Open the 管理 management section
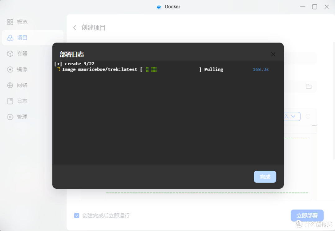This screenshot has width=335, height=231. (x=33, y=117)
